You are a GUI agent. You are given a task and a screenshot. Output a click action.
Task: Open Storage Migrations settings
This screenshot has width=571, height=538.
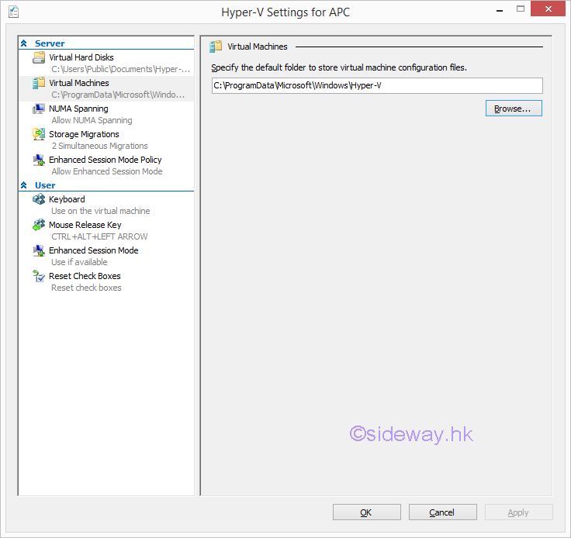coord(84,134)
